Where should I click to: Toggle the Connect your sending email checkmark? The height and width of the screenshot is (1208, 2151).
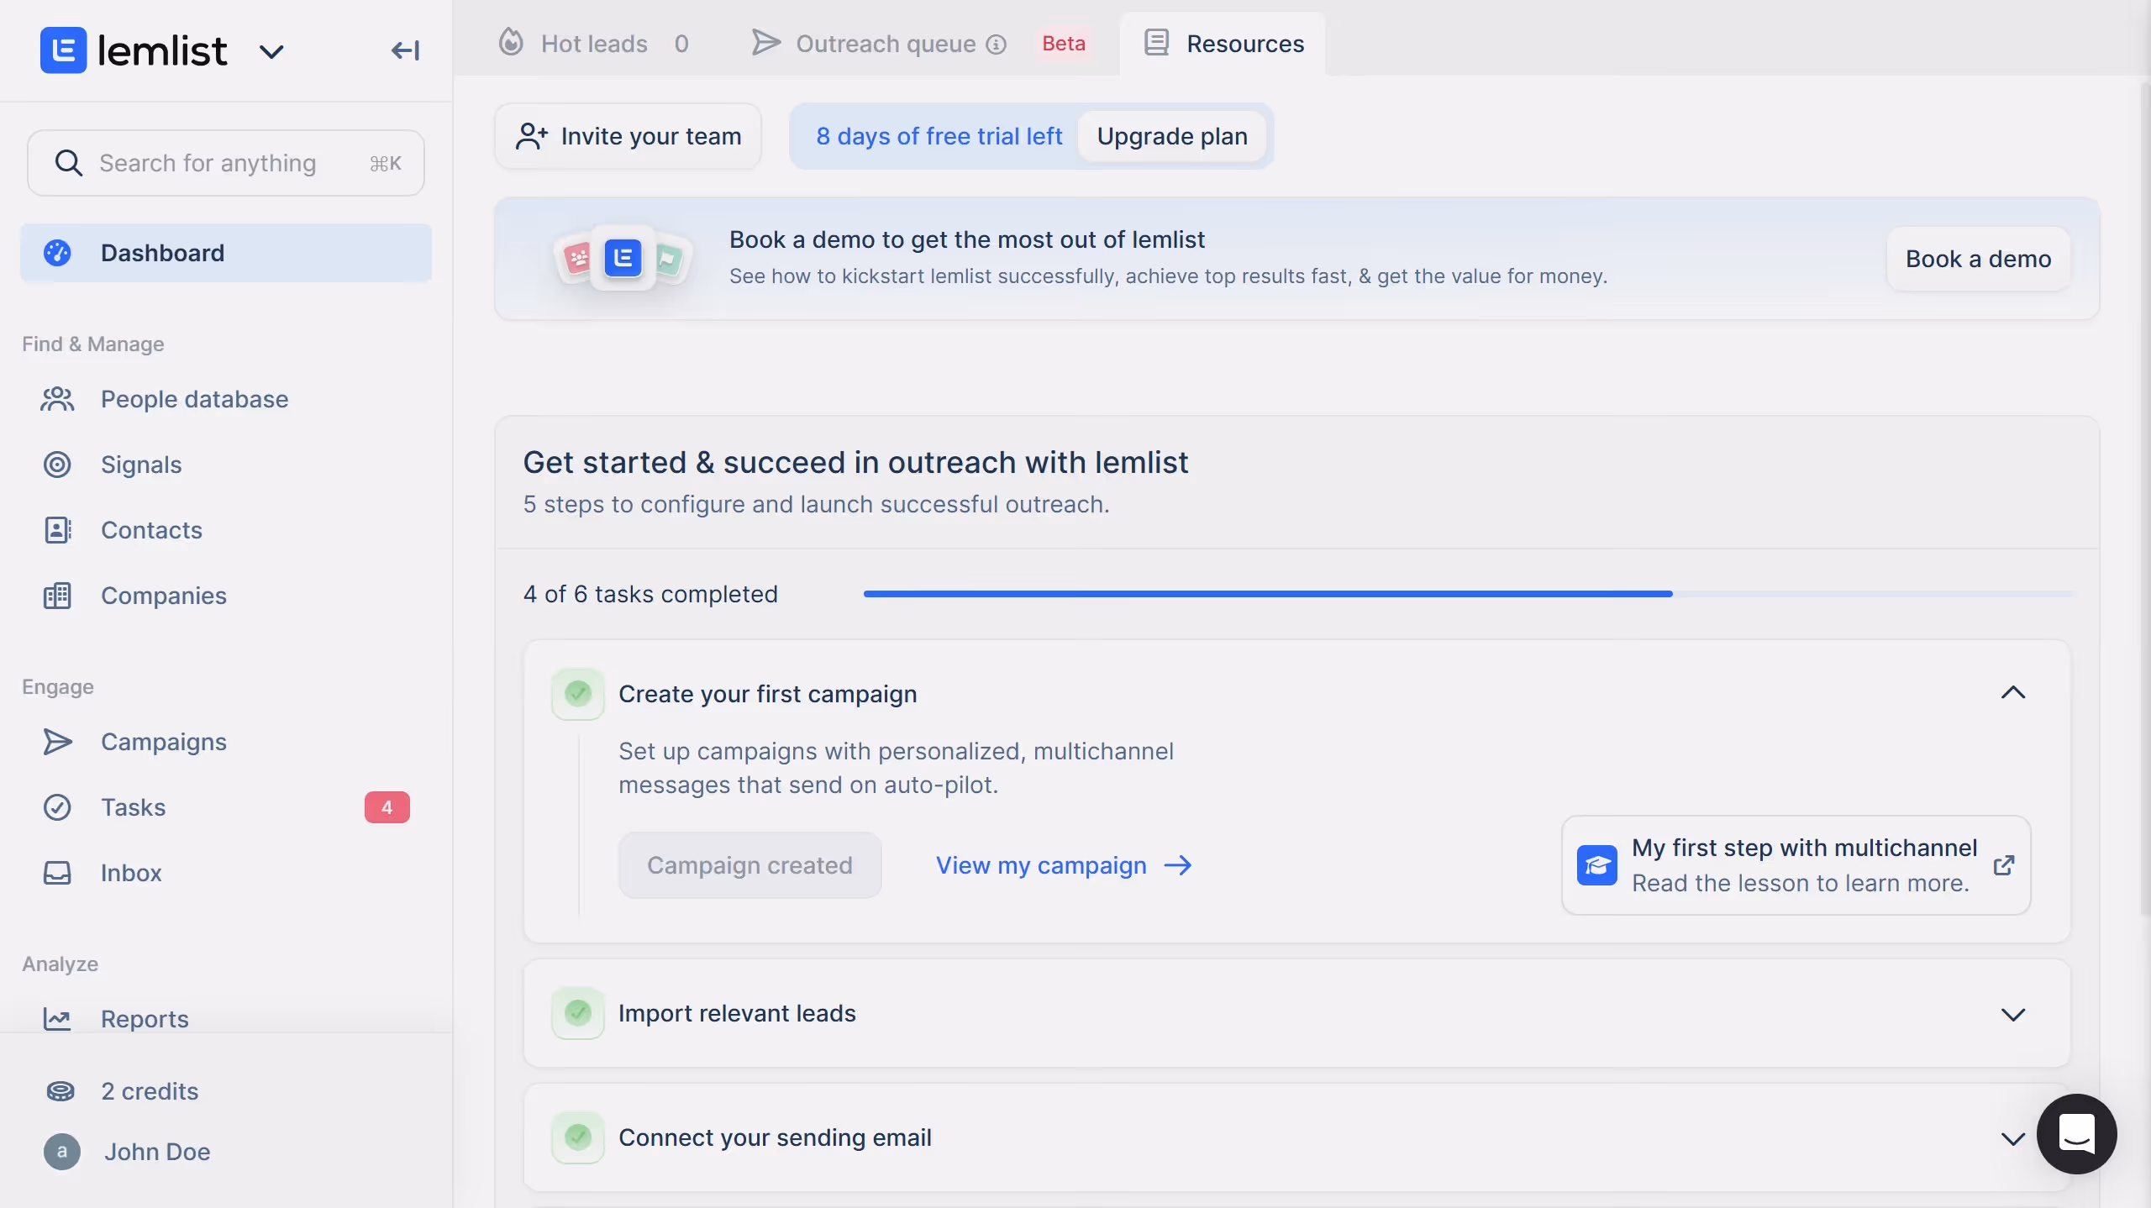click(577, 1137)
